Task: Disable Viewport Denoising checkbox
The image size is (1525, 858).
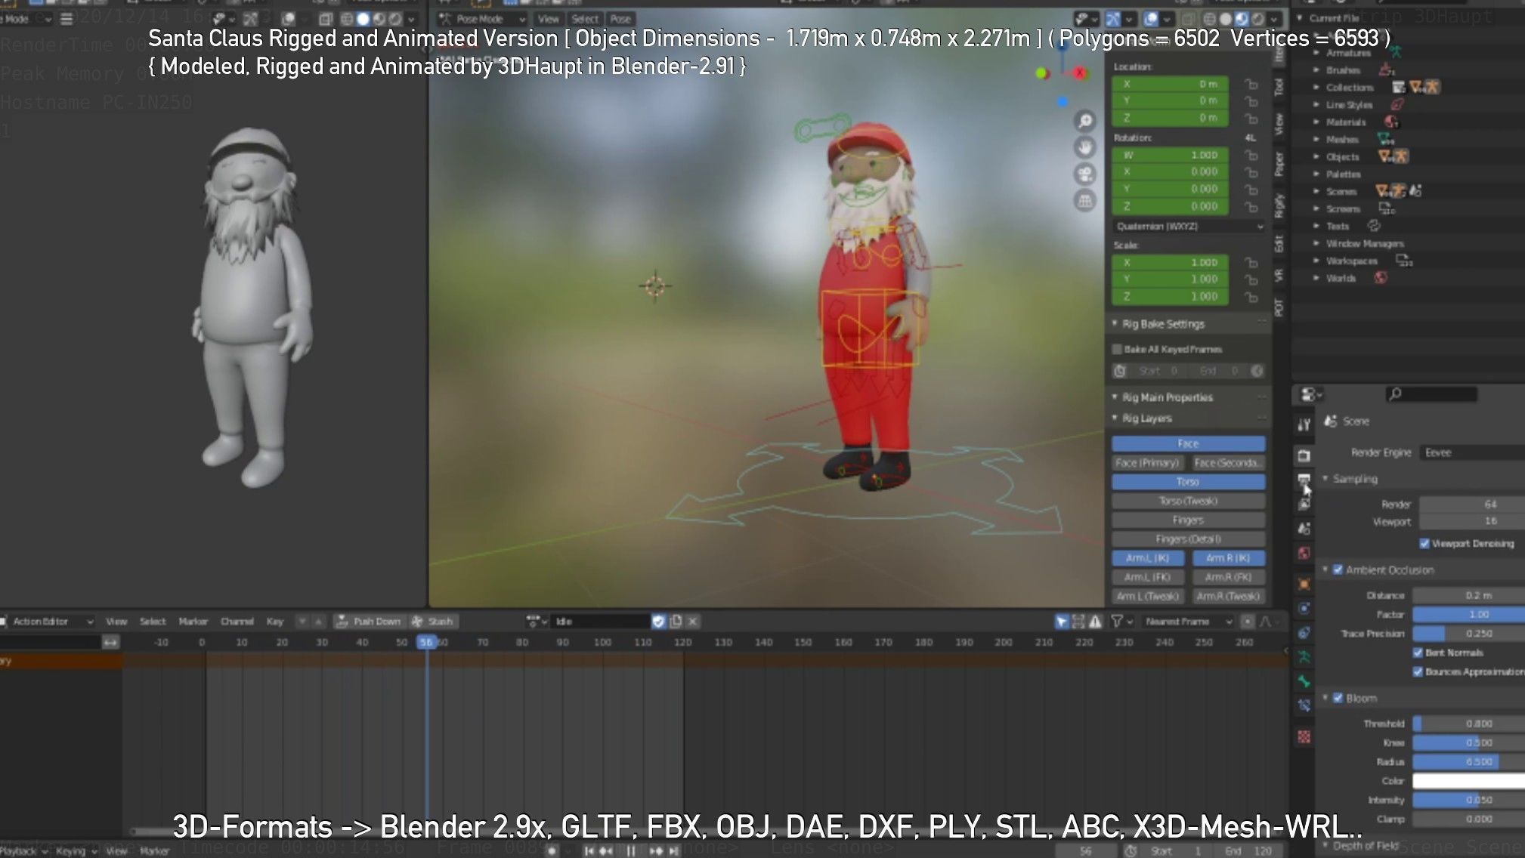Action: click(1424, 543)
